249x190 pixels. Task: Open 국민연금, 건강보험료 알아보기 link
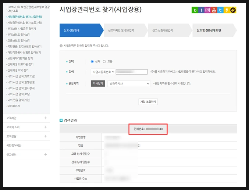click(x=24, y=47)
